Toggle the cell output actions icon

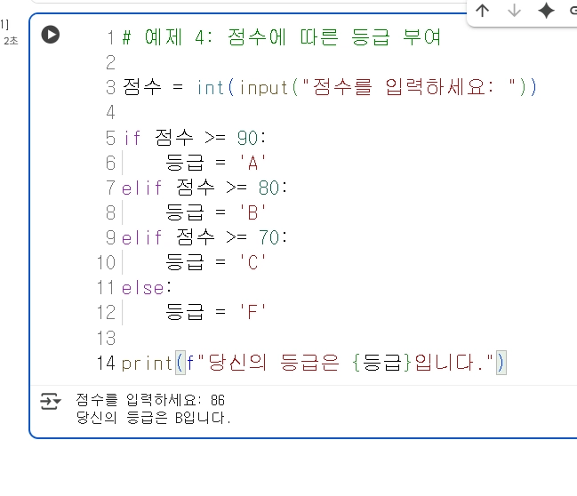tap(51, 401)
